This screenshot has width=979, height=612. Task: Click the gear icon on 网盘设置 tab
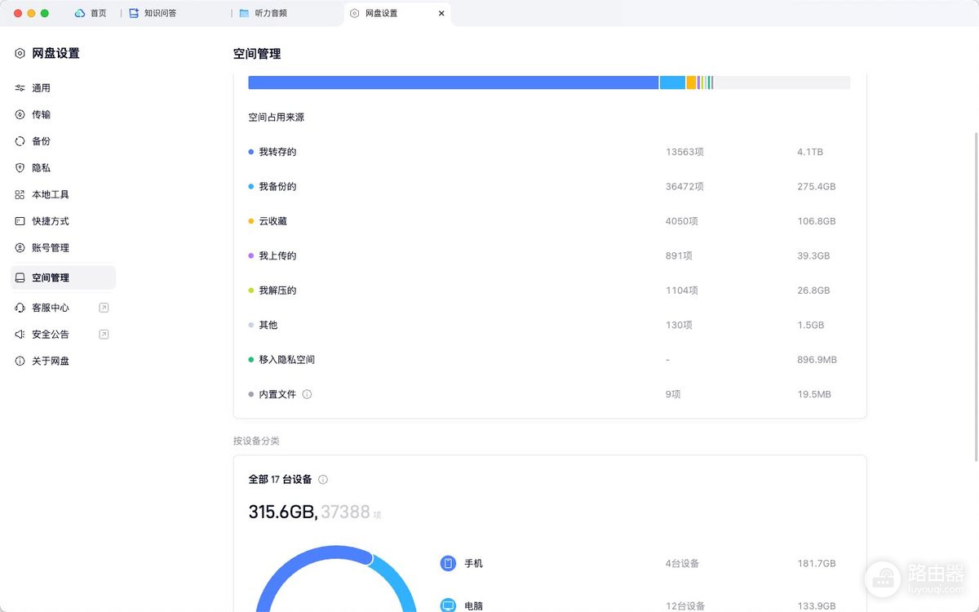click(354, 13)
